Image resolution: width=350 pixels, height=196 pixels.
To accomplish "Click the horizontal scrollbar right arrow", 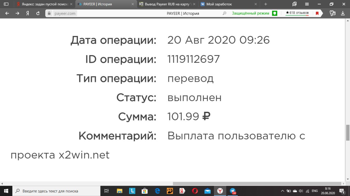I will [343, 183].
